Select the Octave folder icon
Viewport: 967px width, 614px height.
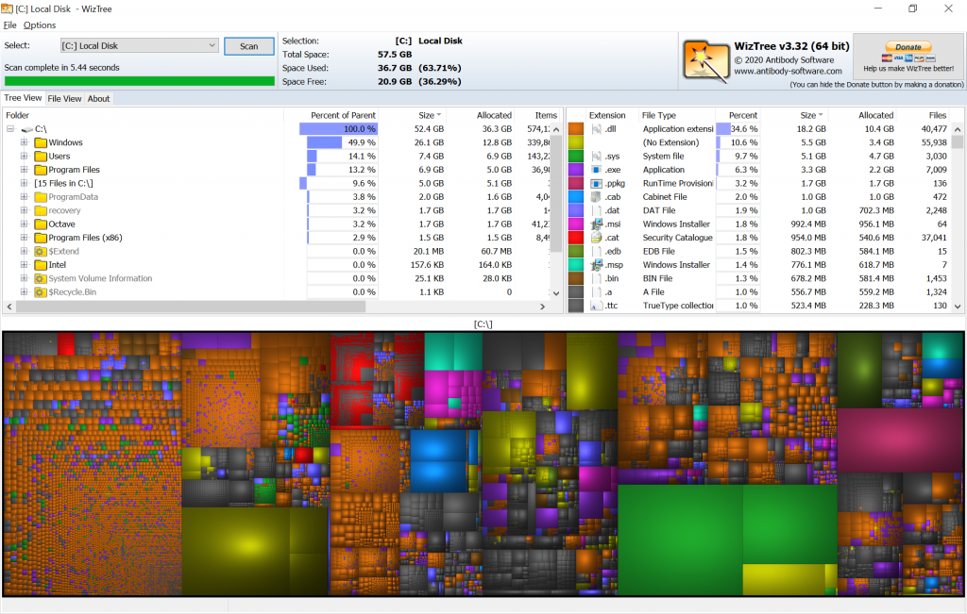(x=40, y=224)
